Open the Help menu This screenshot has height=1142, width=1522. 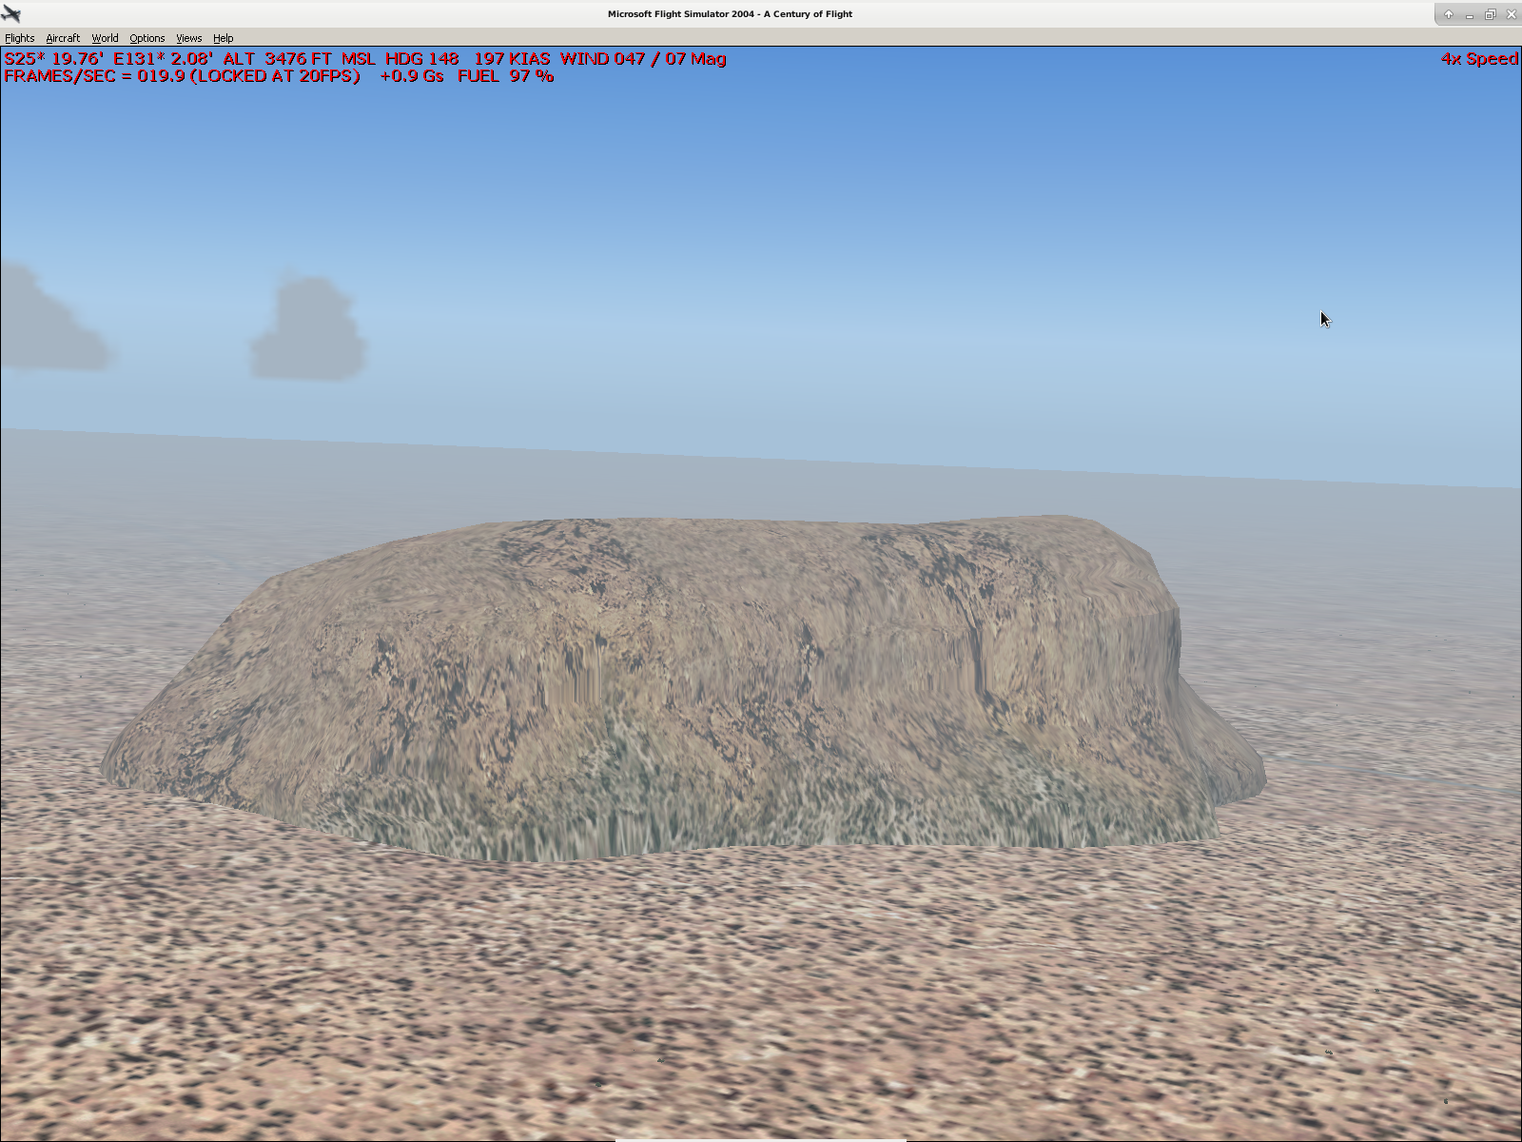pyautogui.click(x=223, y=38)
